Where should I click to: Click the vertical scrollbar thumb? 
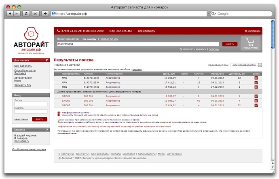tap(273, 34)
